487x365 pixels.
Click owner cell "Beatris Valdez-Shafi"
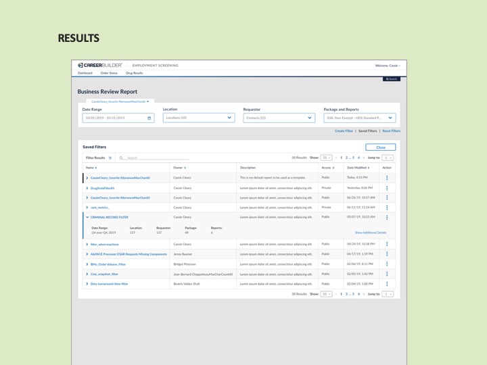tap(187, 284)
